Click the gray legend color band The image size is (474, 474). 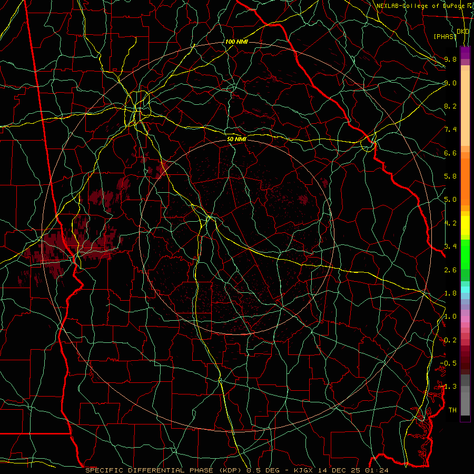click(x=465, y=396)
